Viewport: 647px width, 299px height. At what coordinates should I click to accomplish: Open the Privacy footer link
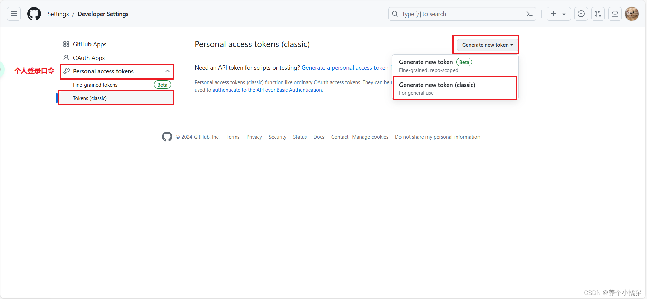coord(254,137)
